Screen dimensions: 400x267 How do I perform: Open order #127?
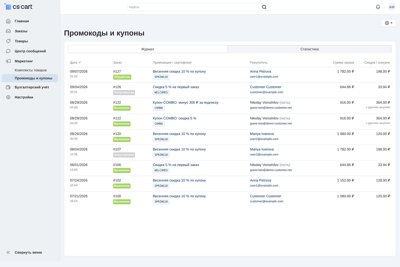click(117, 71)
